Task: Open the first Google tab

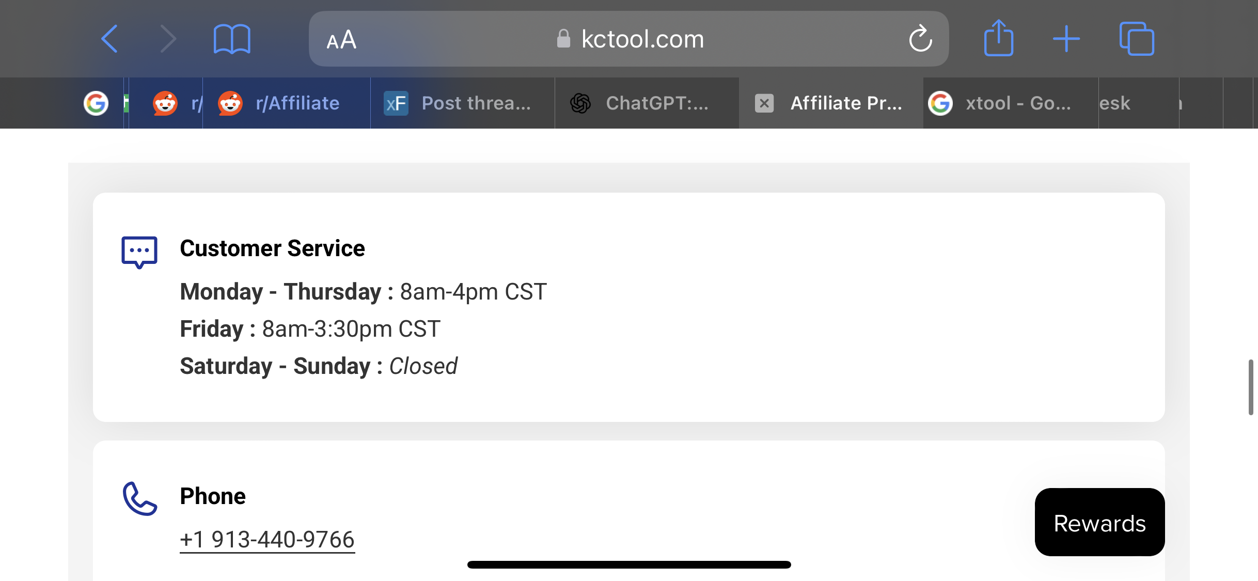Action: tap(101, 103)
